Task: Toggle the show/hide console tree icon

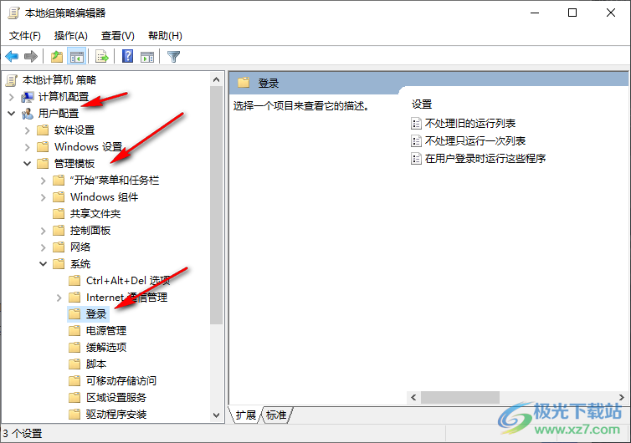Action: (76, 56)
